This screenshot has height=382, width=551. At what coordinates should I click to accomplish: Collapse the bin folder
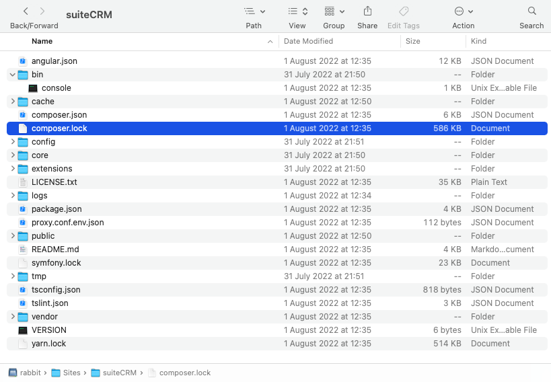12,75
